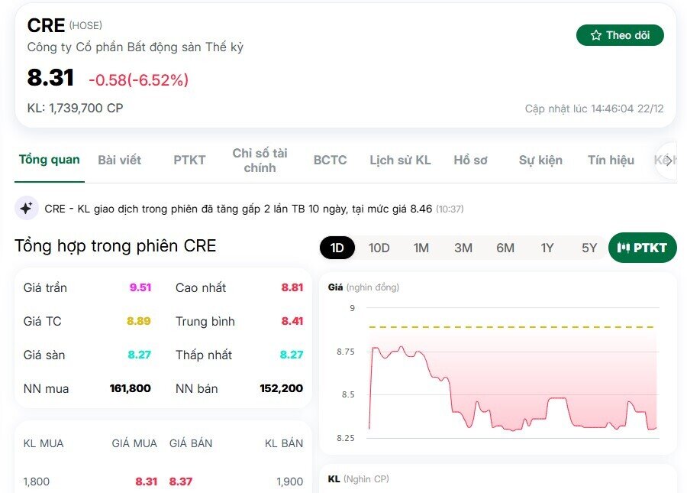687x493 pixels.
Task: Click the candlestick chart icon on the PTKT button
Action: tap(624, 248)
